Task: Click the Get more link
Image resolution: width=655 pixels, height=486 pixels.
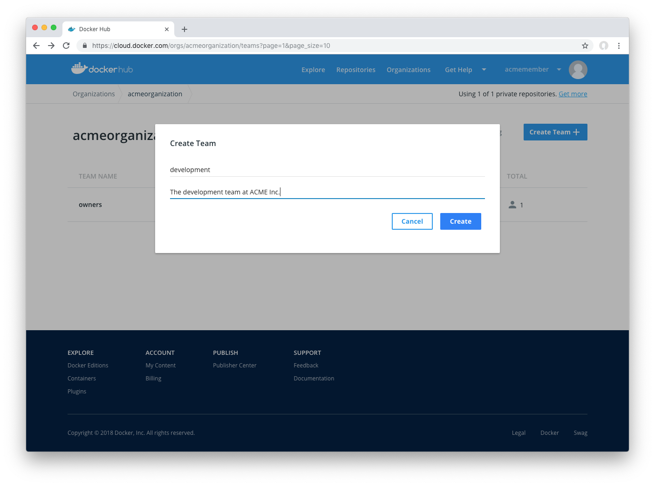Action: [573, 93]
